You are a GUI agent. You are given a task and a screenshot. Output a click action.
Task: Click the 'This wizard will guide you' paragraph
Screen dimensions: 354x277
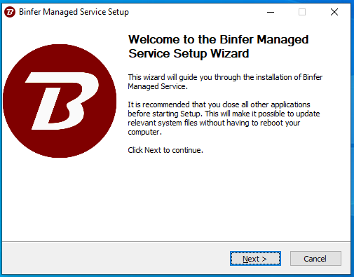[225, 82]
